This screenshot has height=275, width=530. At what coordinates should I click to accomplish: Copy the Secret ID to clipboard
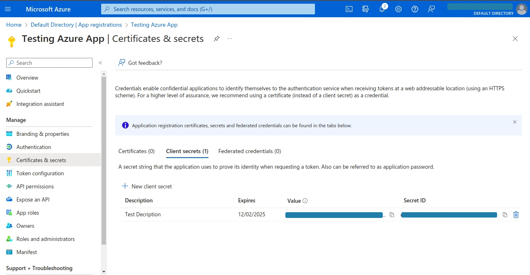[x=505, y=215]
